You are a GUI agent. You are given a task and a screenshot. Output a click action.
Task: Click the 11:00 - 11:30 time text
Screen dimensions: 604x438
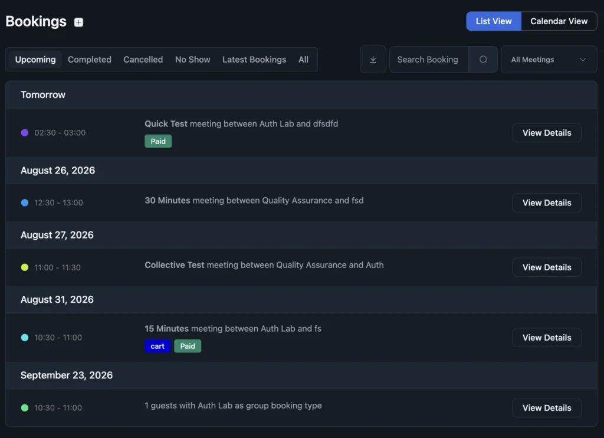tap(57, 267)
